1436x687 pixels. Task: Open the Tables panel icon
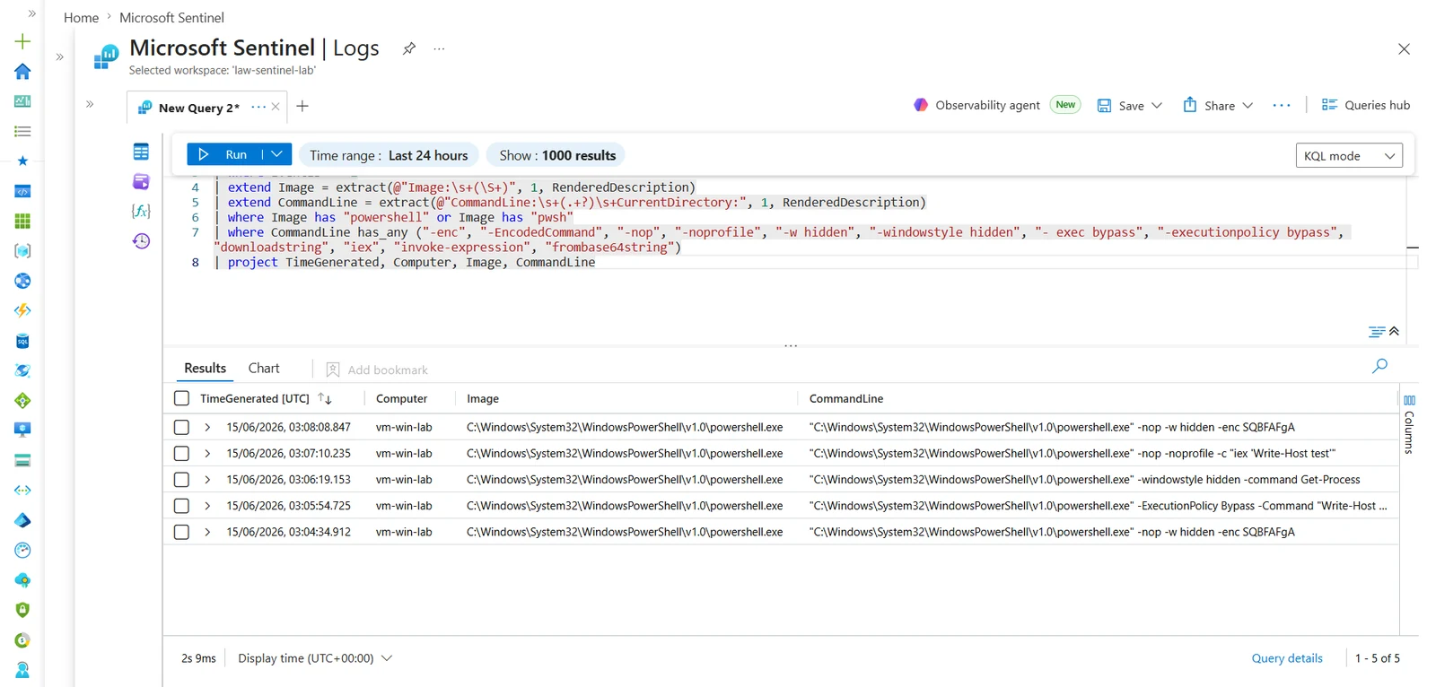point(141,152)
